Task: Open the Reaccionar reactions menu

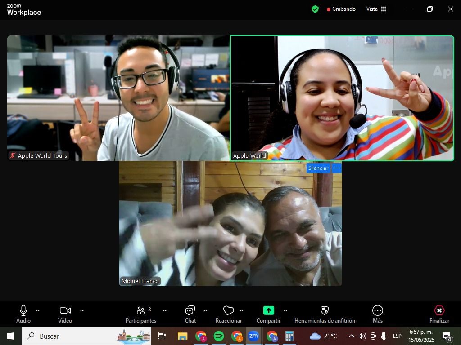Action: coord(229,313)
